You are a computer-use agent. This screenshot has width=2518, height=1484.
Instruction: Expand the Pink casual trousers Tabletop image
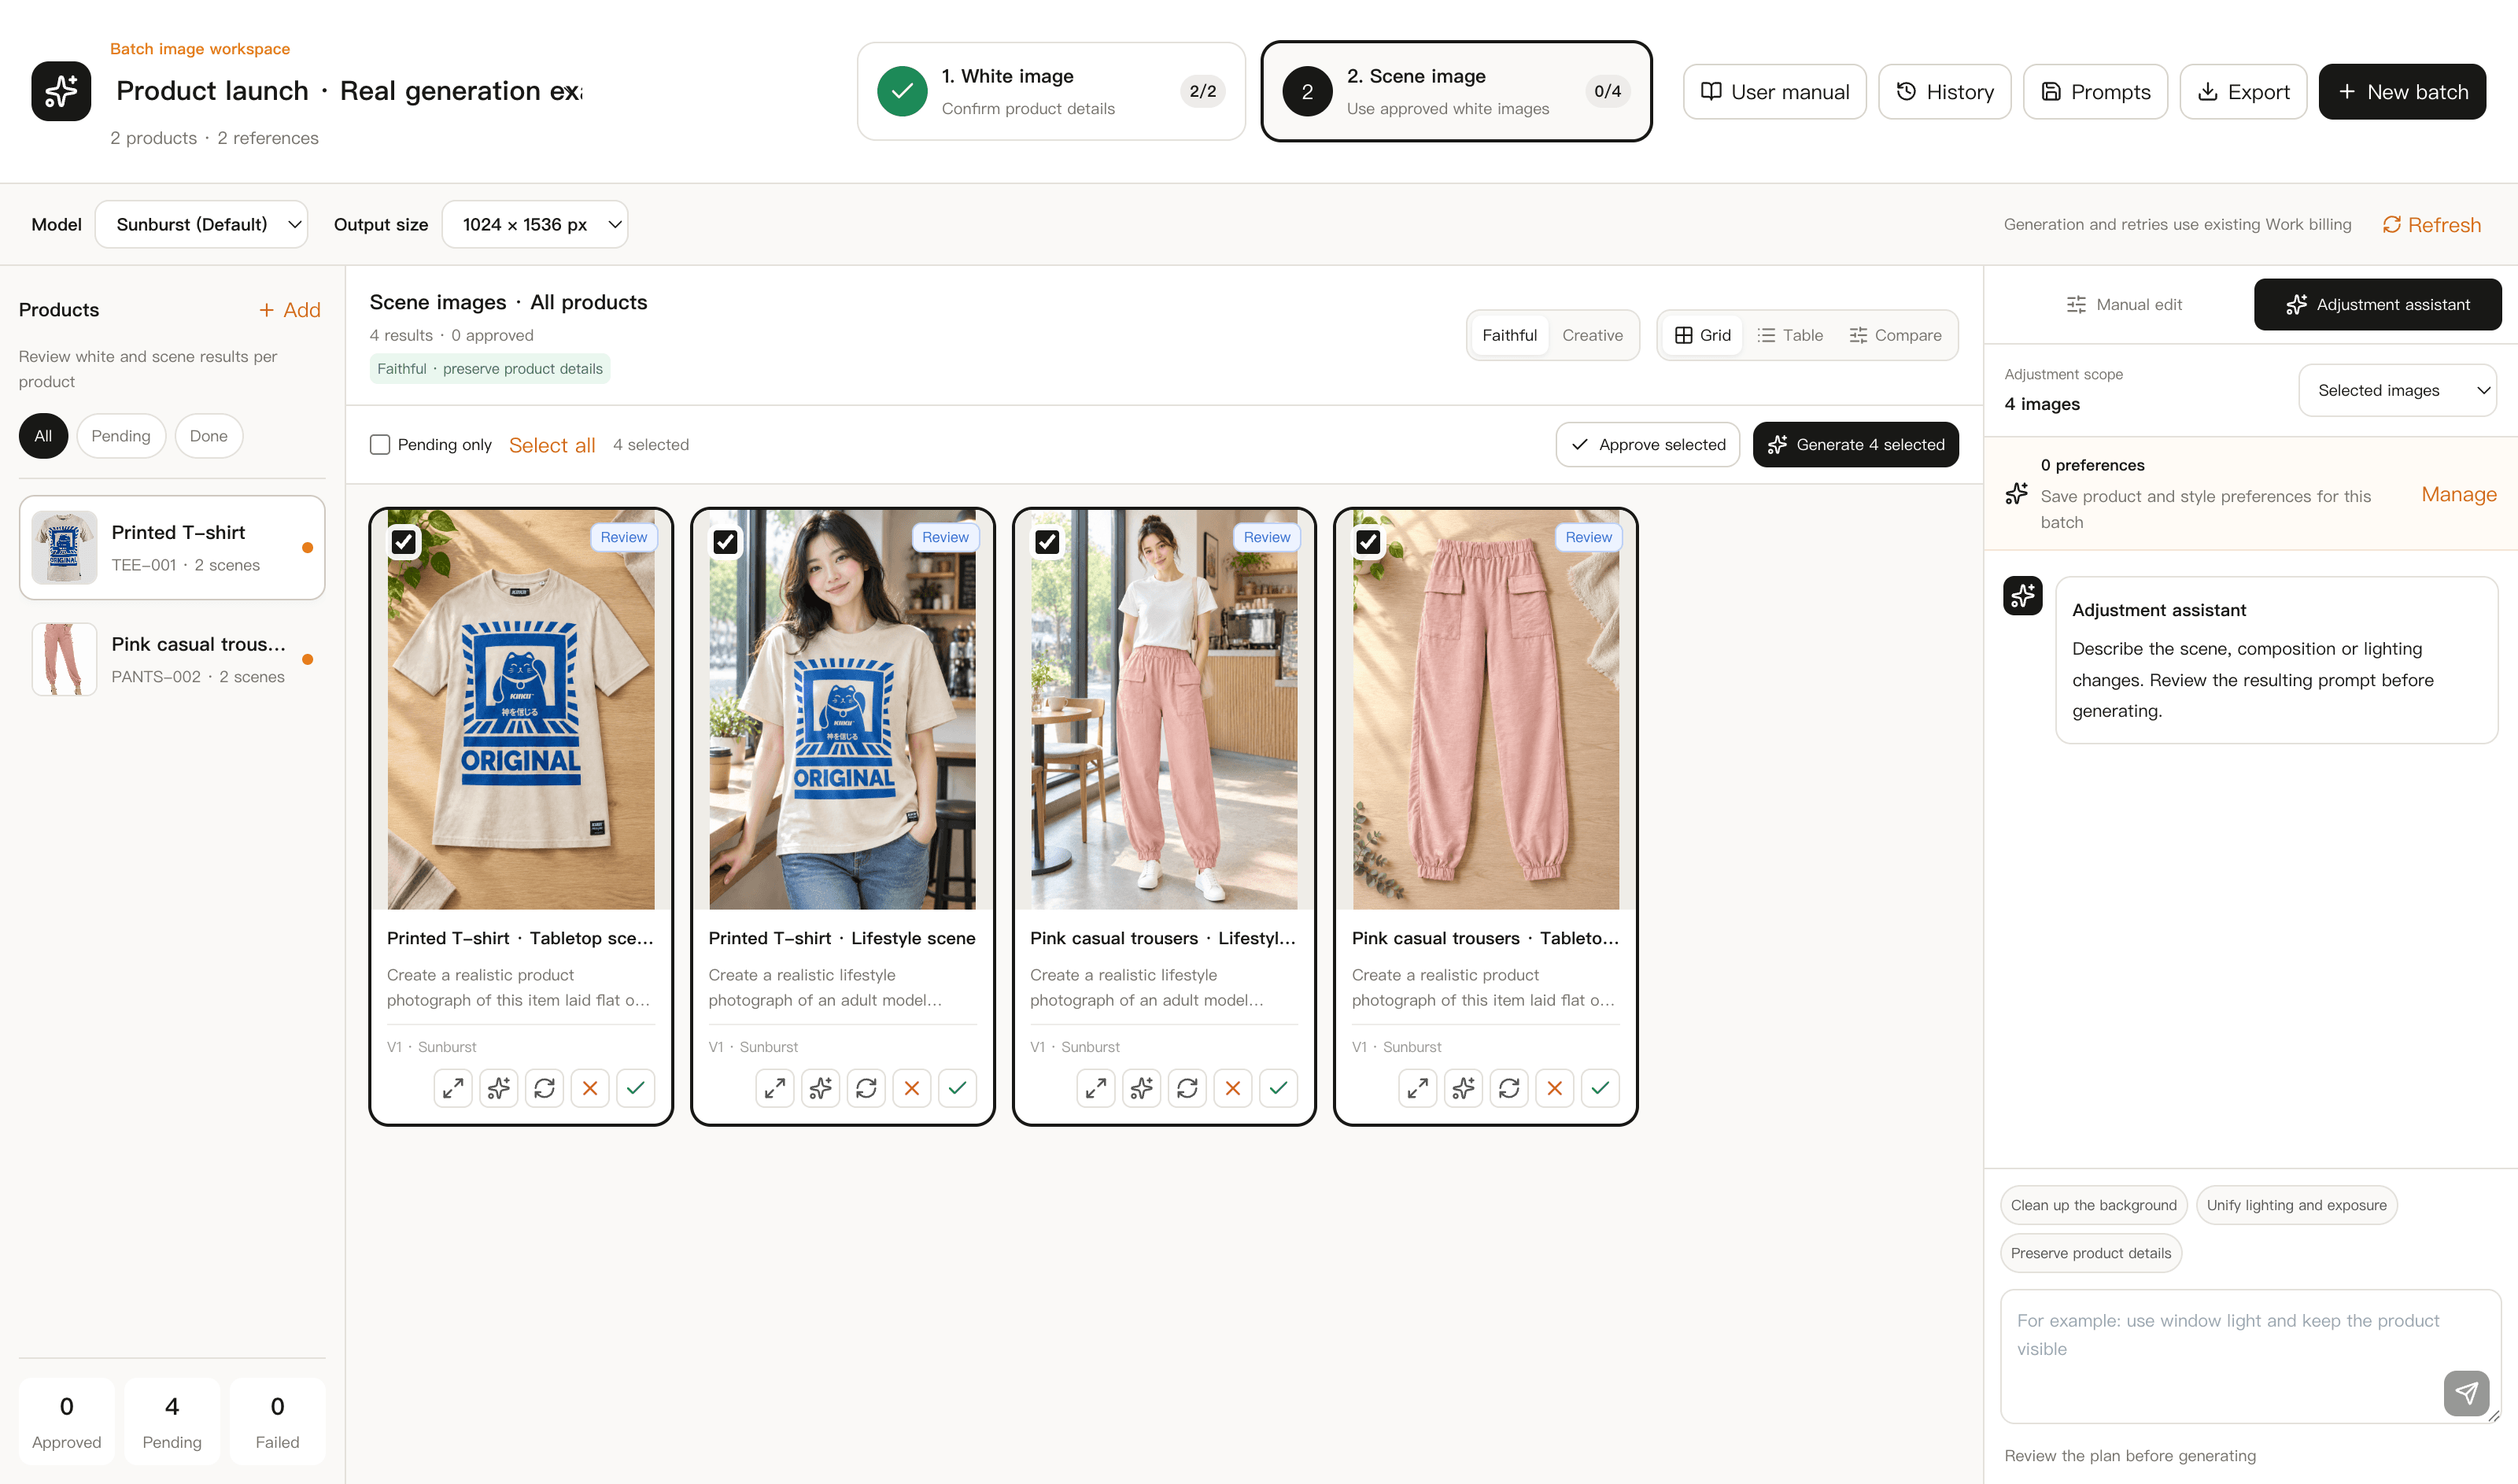[x=1418, y=1088]
